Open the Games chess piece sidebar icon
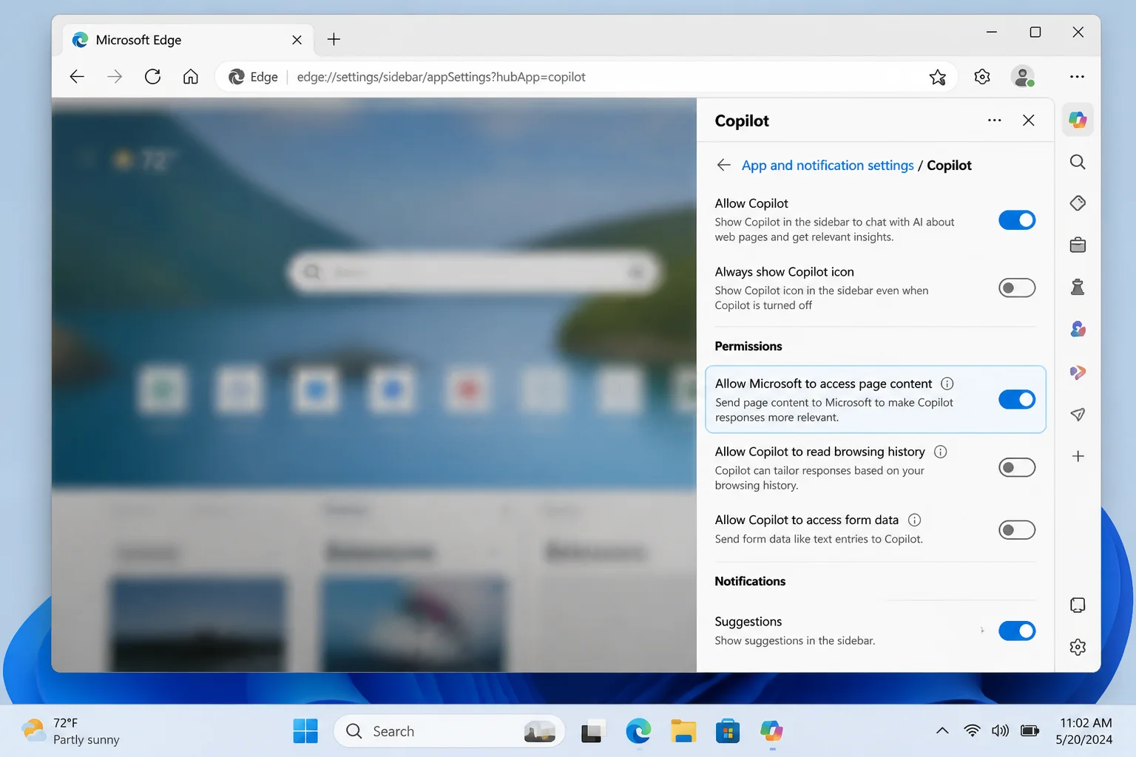This screenshot has width=1136, height=757. click(1078, 287)
